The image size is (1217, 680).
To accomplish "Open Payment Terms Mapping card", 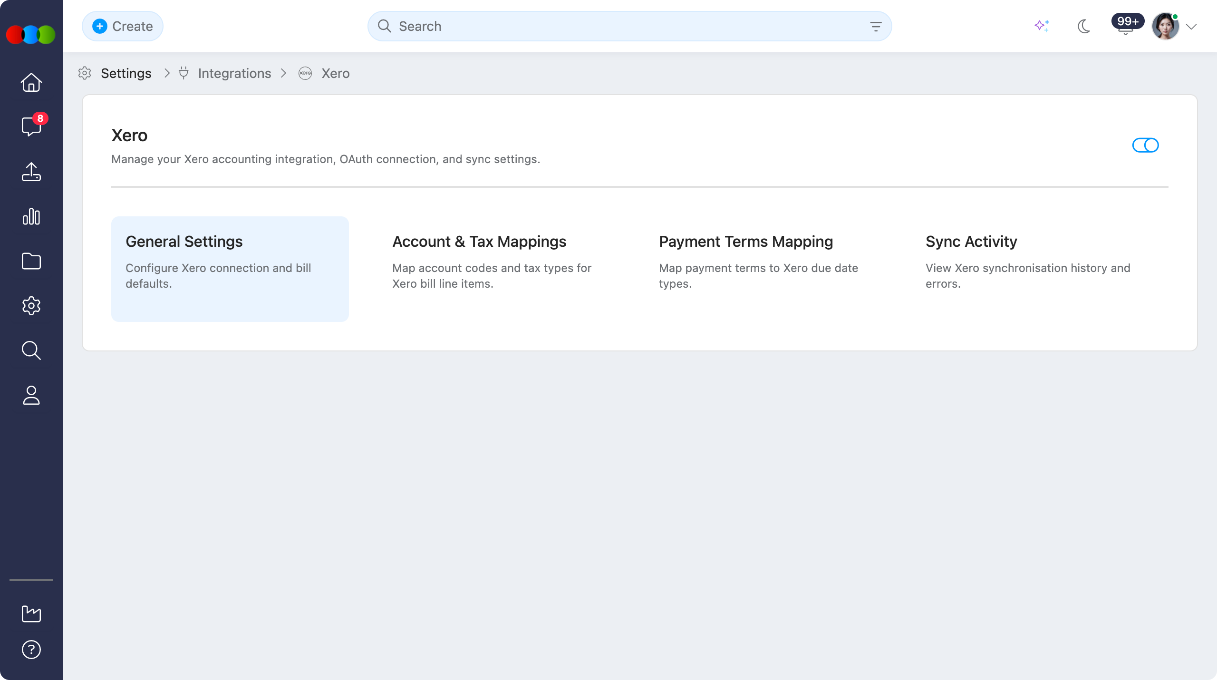I will (763, 269).
